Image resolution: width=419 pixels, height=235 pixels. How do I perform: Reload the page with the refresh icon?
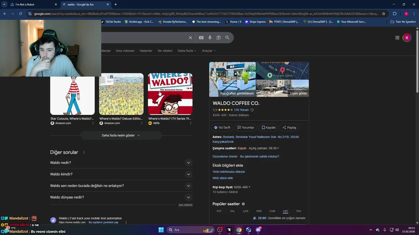click(20, 14)
